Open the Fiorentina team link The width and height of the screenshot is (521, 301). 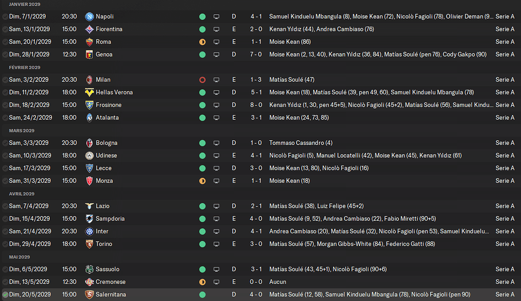(109, 29)
